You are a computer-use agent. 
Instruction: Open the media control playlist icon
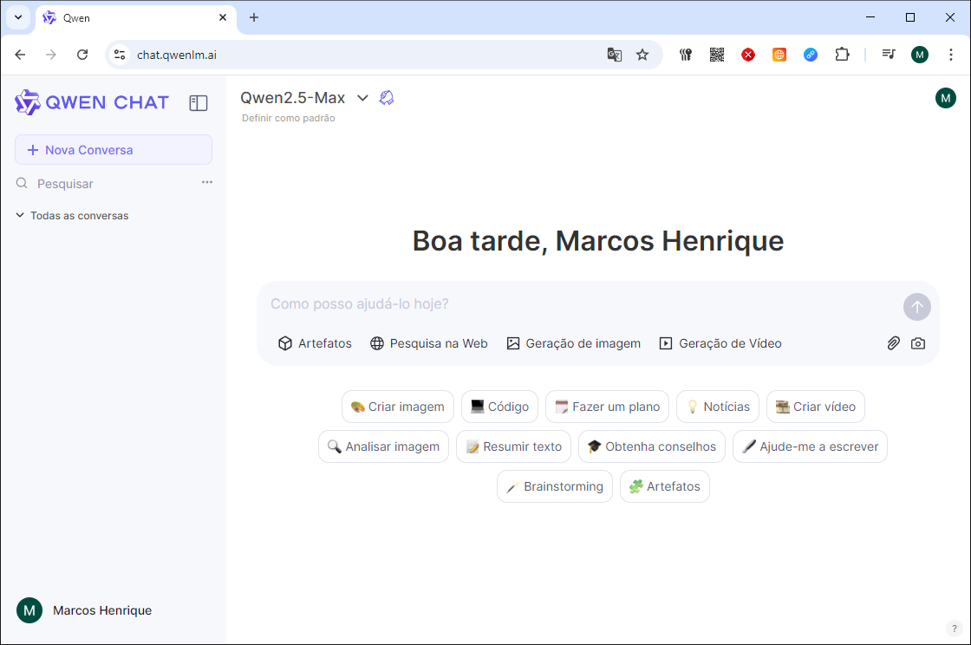click(x=889, y=55)
